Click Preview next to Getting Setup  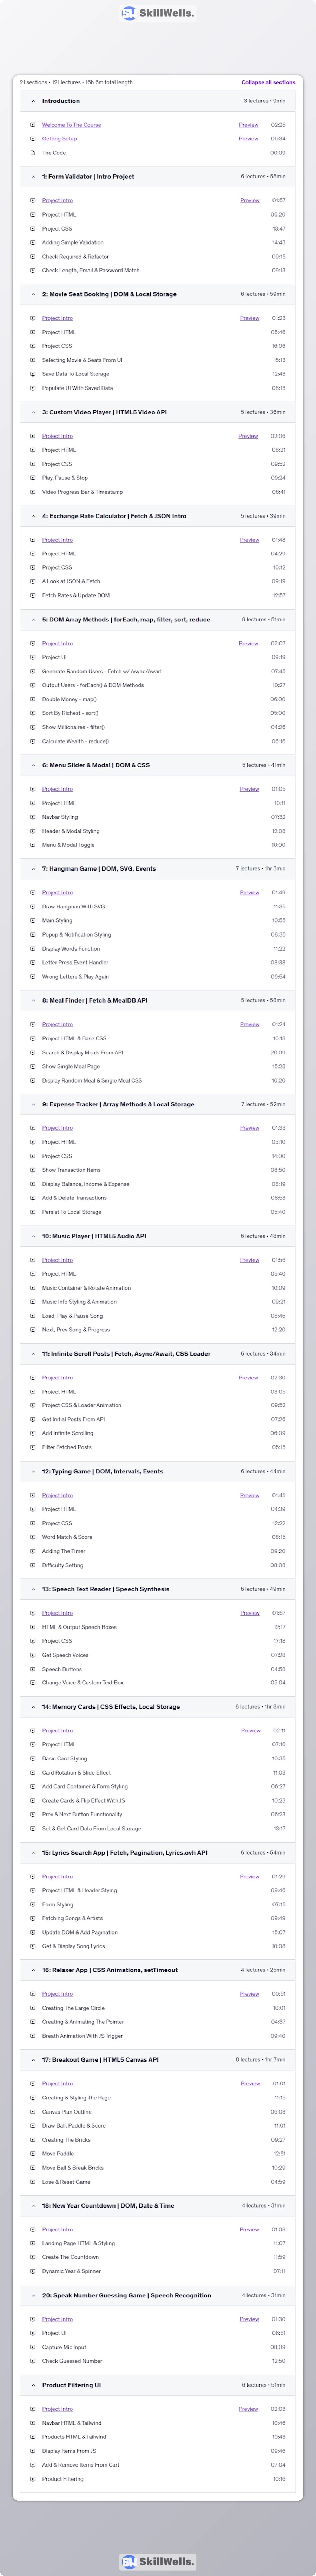pos(248,139)
